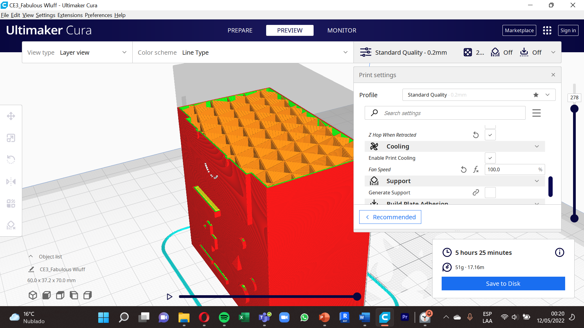Click the print info icon beside time estimate
The image size is (584, 328).
(560, 252)
